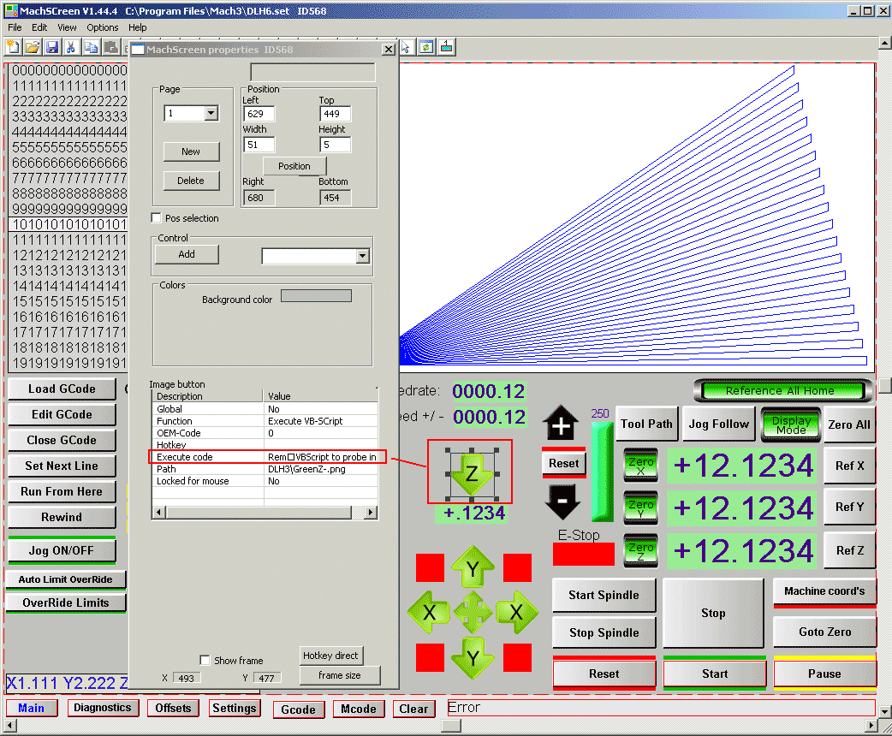The width and height of the screenshot is (892, 736).
Task: Click the black minus down arrow
Action: tap(561, 501)
